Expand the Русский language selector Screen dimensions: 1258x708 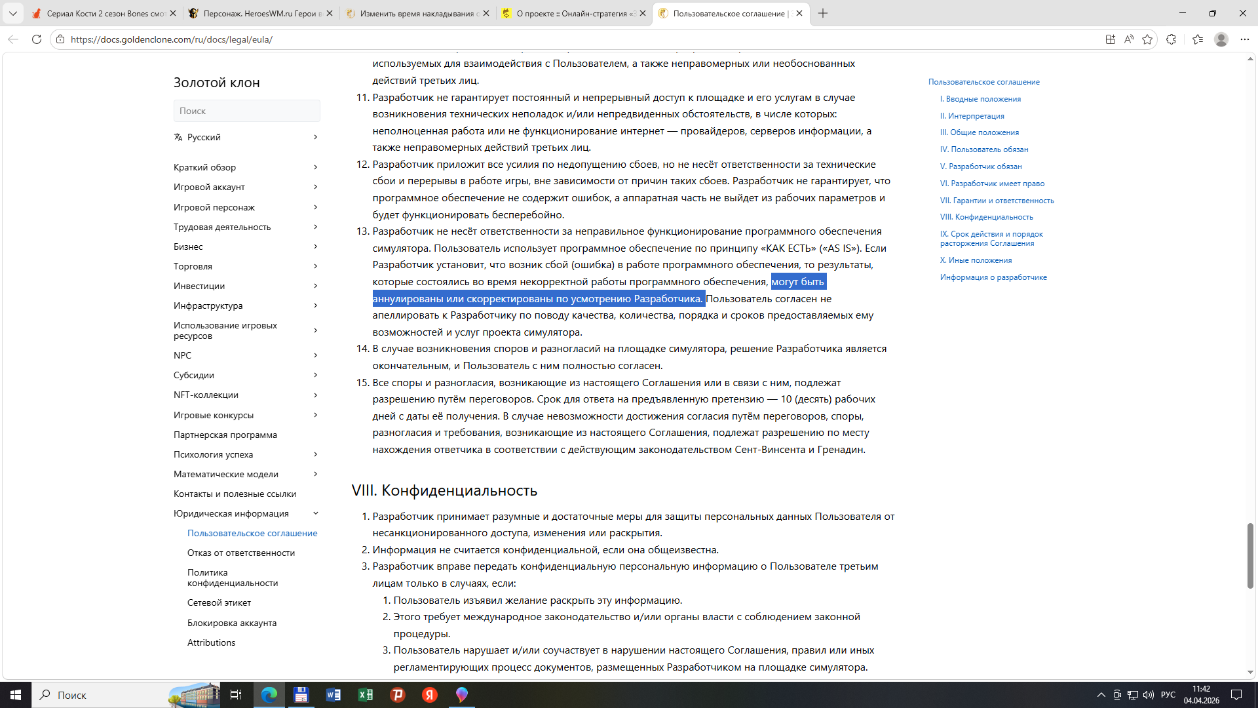315,137
